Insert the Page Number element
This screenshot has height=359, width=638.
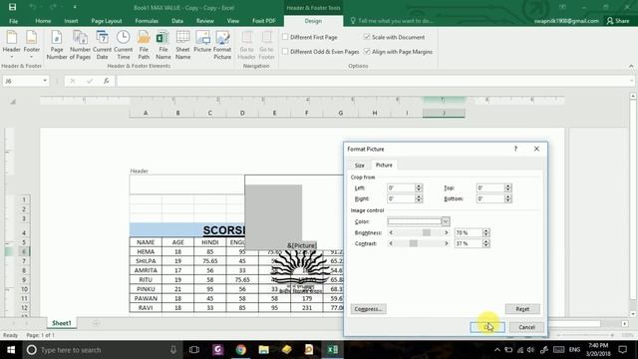[57, 45]
